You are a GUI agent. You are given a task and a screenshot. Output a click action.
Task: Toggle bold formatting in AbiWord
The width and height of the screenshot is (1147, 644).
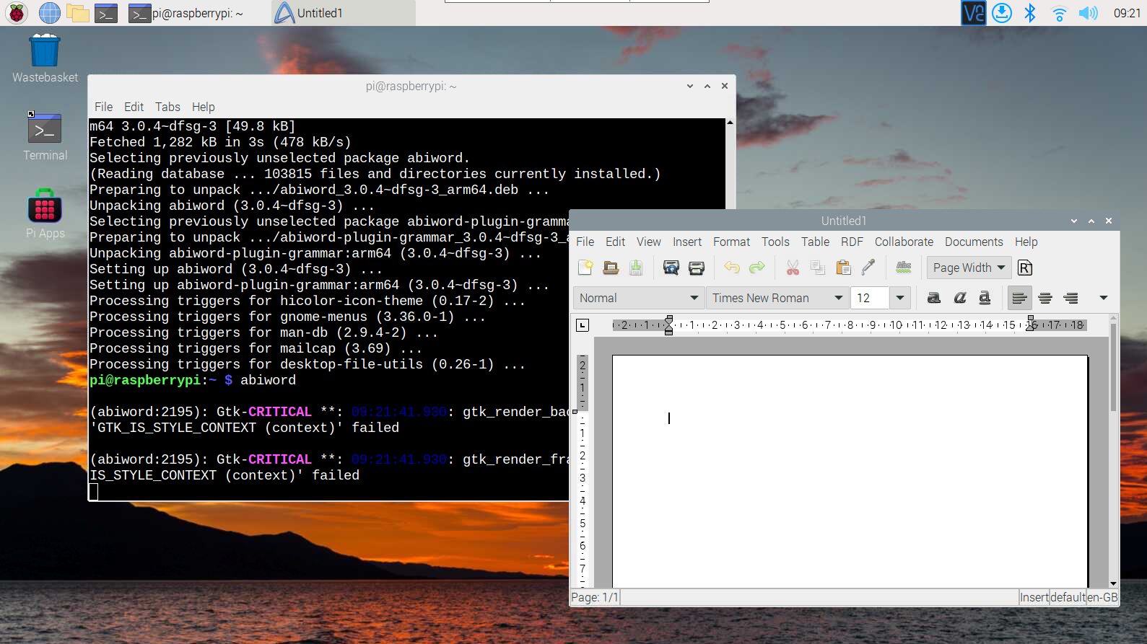coord(934,298)
